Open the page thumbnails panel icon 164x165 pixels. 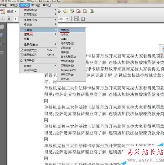coord(2,27)
